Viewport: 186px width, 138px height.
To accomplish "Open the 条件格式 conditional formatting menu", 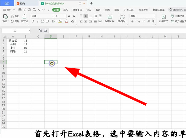I will click(x=164, y=18).
